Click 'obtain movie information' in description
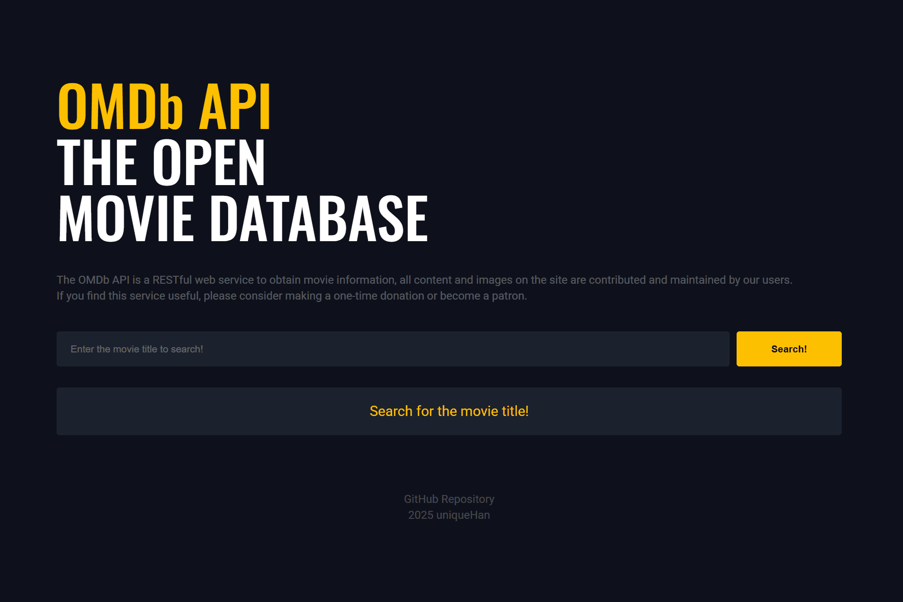This screenshot has width=903, height=602. 332,280
